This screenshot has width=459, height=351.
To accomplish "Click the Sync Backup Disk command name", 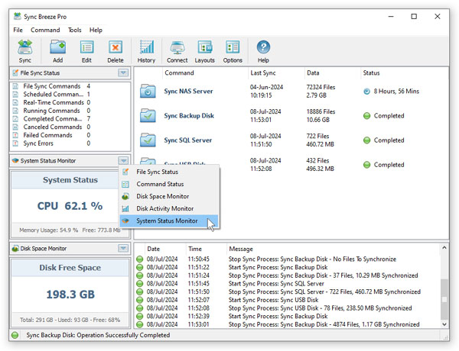I will [x=189, y=116].
